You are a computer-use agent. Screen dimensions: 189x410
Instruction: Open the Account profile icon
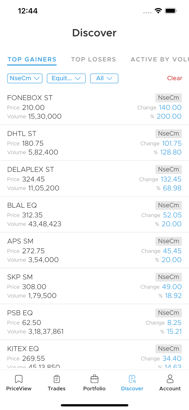pyautogui.click(x=170, y=379)
